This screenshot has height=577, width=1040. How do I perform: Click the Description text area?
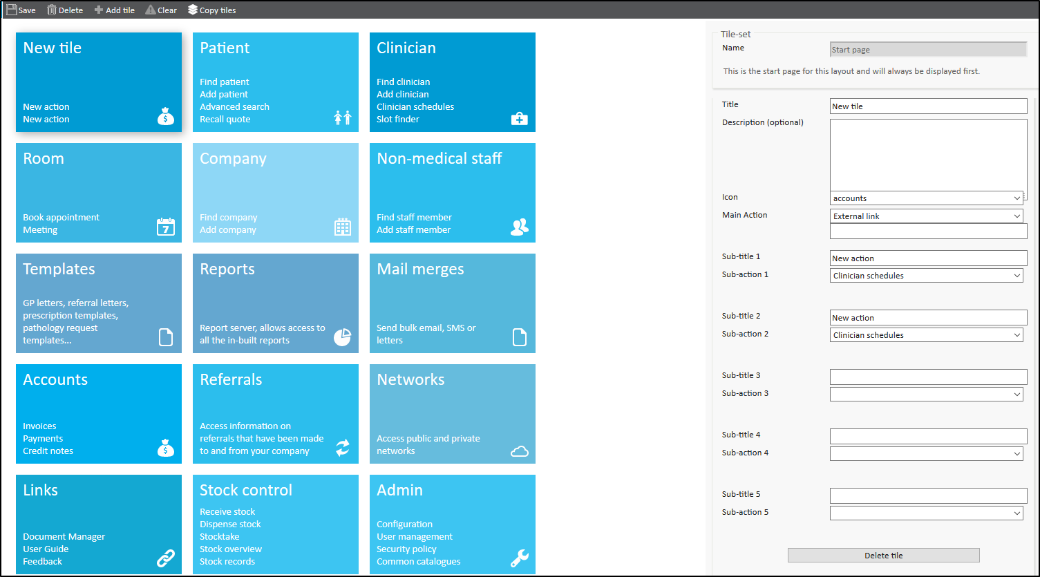coord(928,155)
